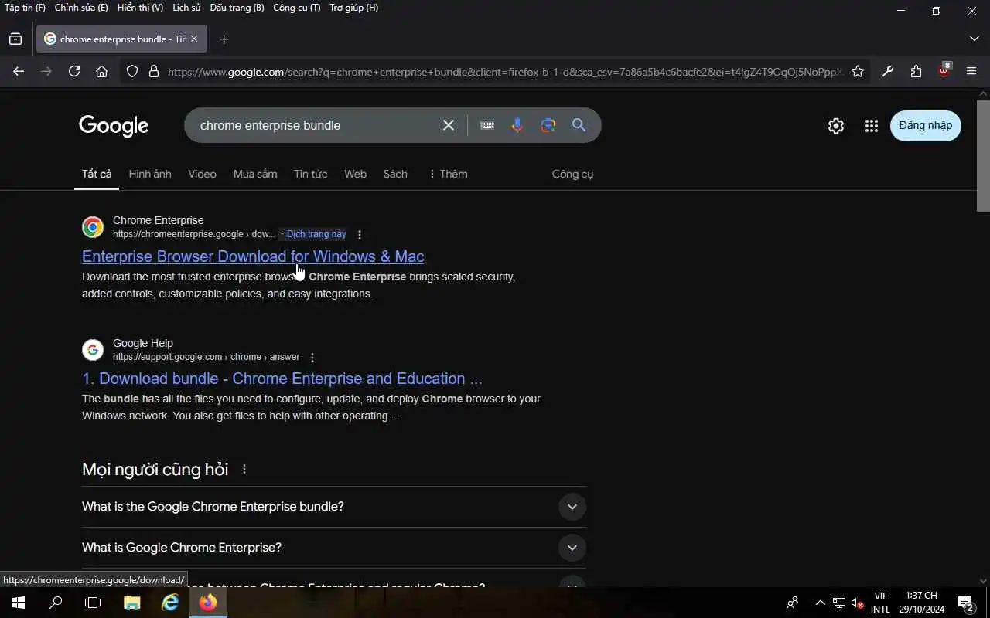This screenshot has width=990, height=618.
Task: Sign in with the Đăng nhập button
Action: [926, 126]
